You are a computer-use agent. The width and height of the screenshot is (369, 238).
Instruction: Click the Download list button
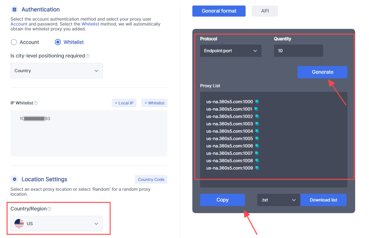click(x=323, y=200)
